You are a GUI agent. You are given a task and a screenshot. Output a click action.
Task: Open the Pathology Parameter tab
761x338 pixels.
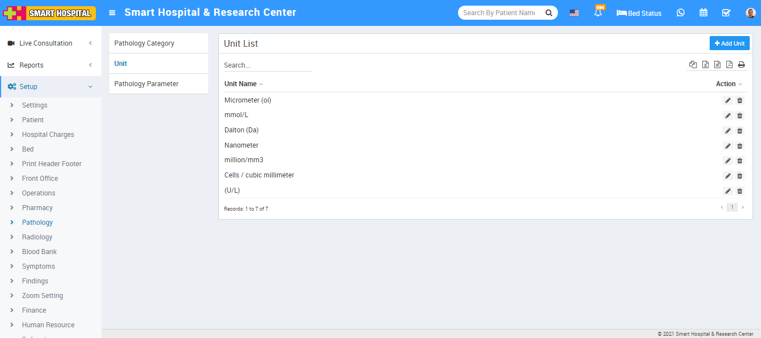147,84
